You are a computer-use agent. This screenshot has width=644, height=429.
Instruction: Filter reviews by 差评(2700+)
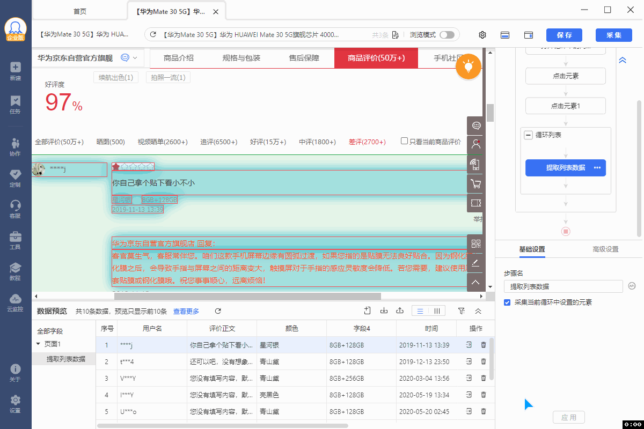tap(367, 142)
